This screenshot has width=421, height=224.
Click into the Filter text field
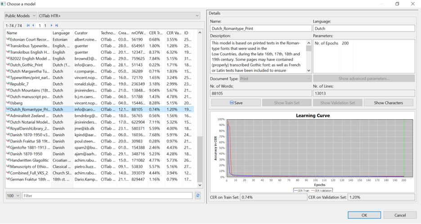107,196
